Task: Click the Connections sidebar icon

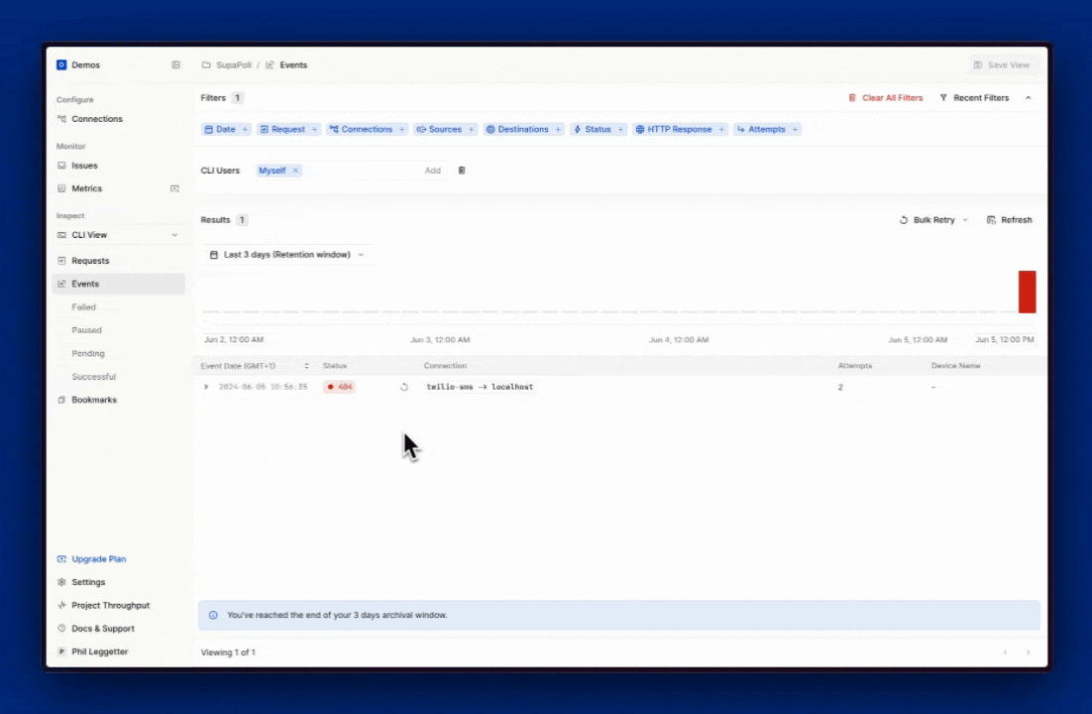Action: coord(61,119)
